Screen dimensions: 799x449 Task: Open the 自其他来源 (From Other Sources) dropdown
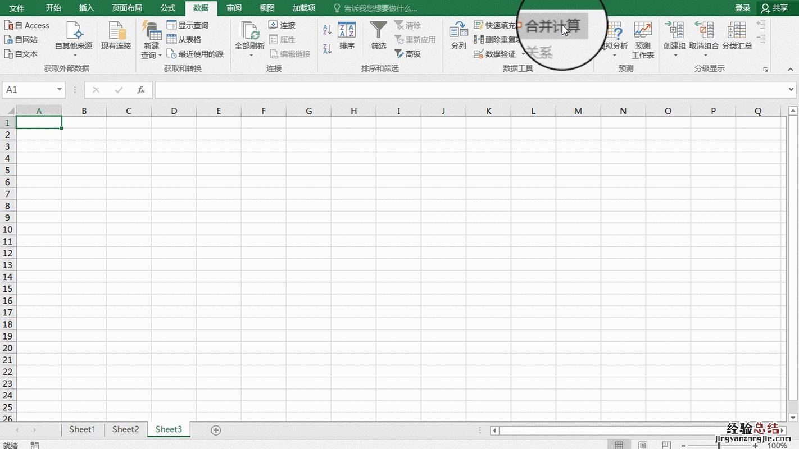pos(74,39)
